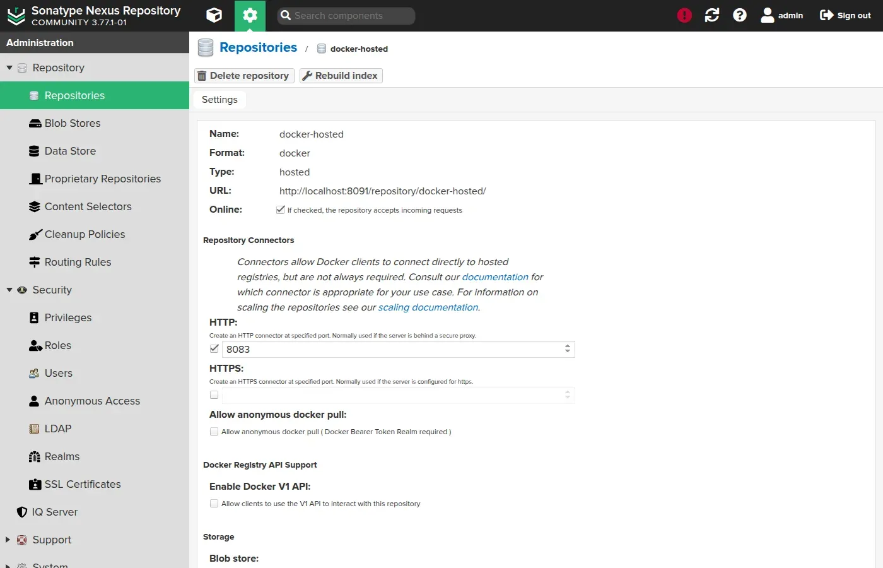Open Users under Security
The width and height of the screenshot is (883, 568).
95,373
